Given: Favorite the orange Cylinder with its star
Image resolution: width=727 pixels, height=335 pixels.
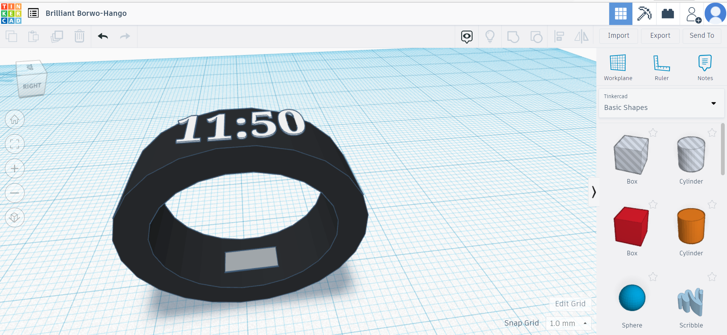Looking at the screenshot, I should tap(712, 204).
